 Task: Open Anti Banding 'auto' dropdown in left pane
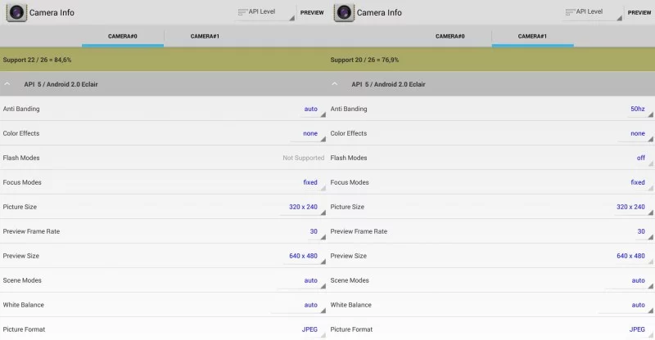coord(313,110)
